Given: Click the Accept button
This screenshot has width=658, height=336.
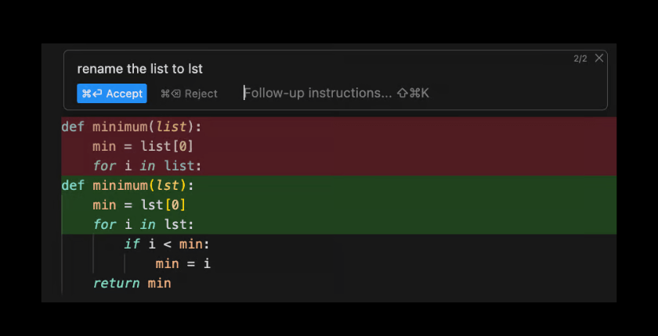Looking at the screenshot, I should click(x=111, y=94).
